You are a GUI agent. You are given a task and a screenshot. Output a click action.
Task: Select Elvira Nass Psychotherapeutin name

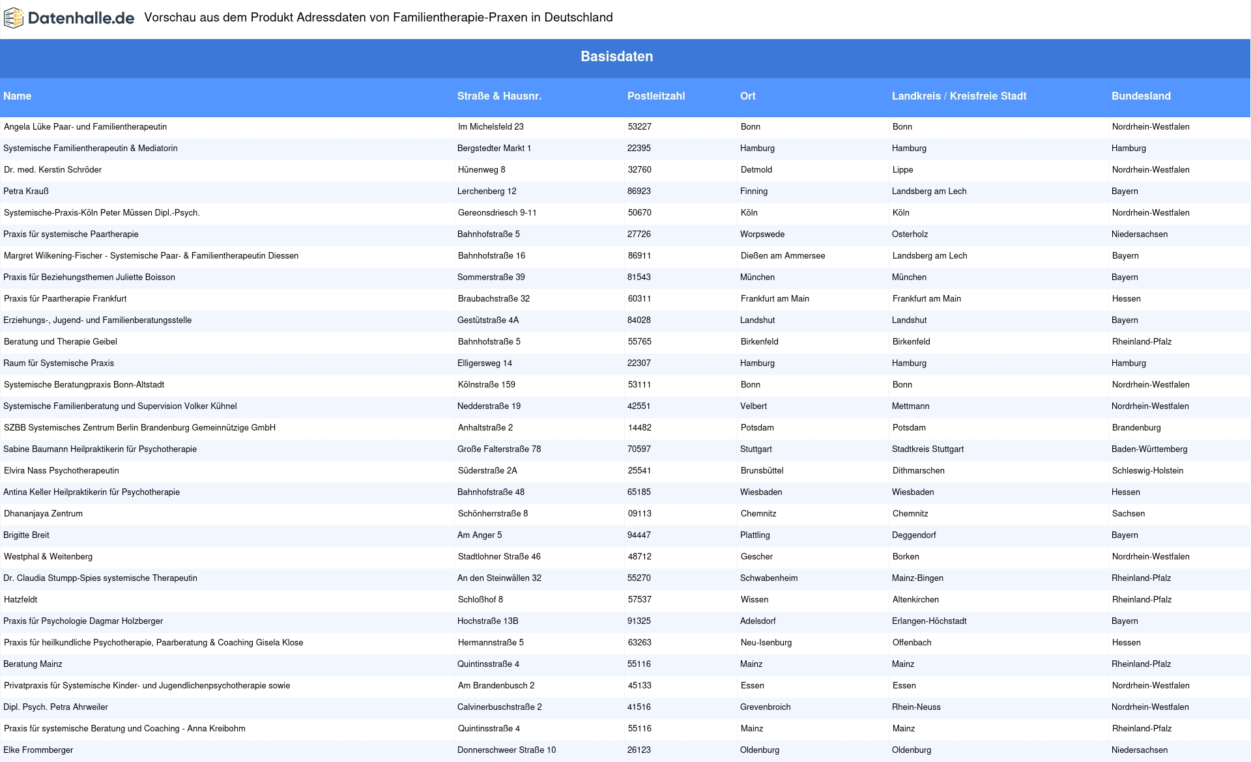click(61, 471)
